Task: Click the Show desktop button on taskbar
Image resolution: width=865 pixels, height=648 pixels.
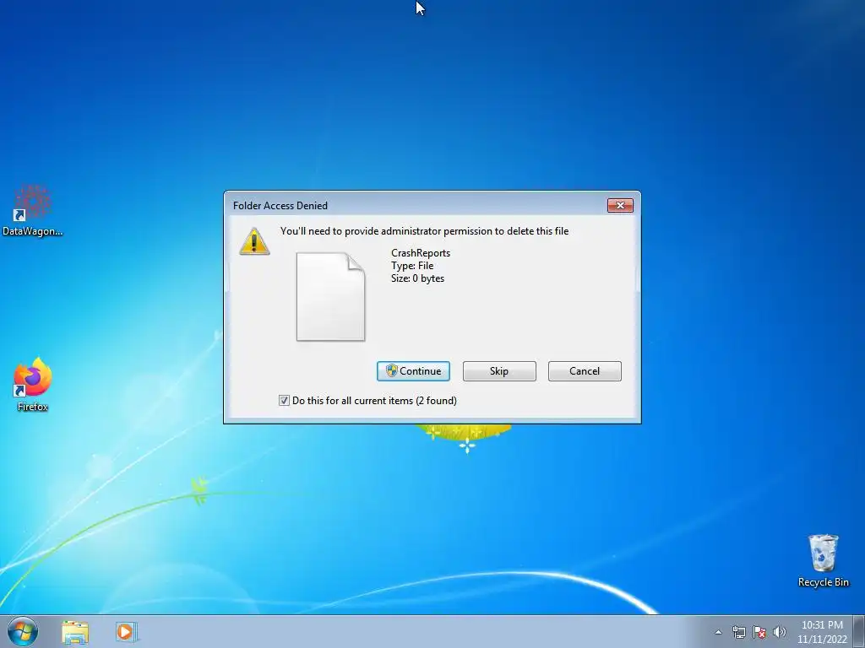Action: click(859, 631)
